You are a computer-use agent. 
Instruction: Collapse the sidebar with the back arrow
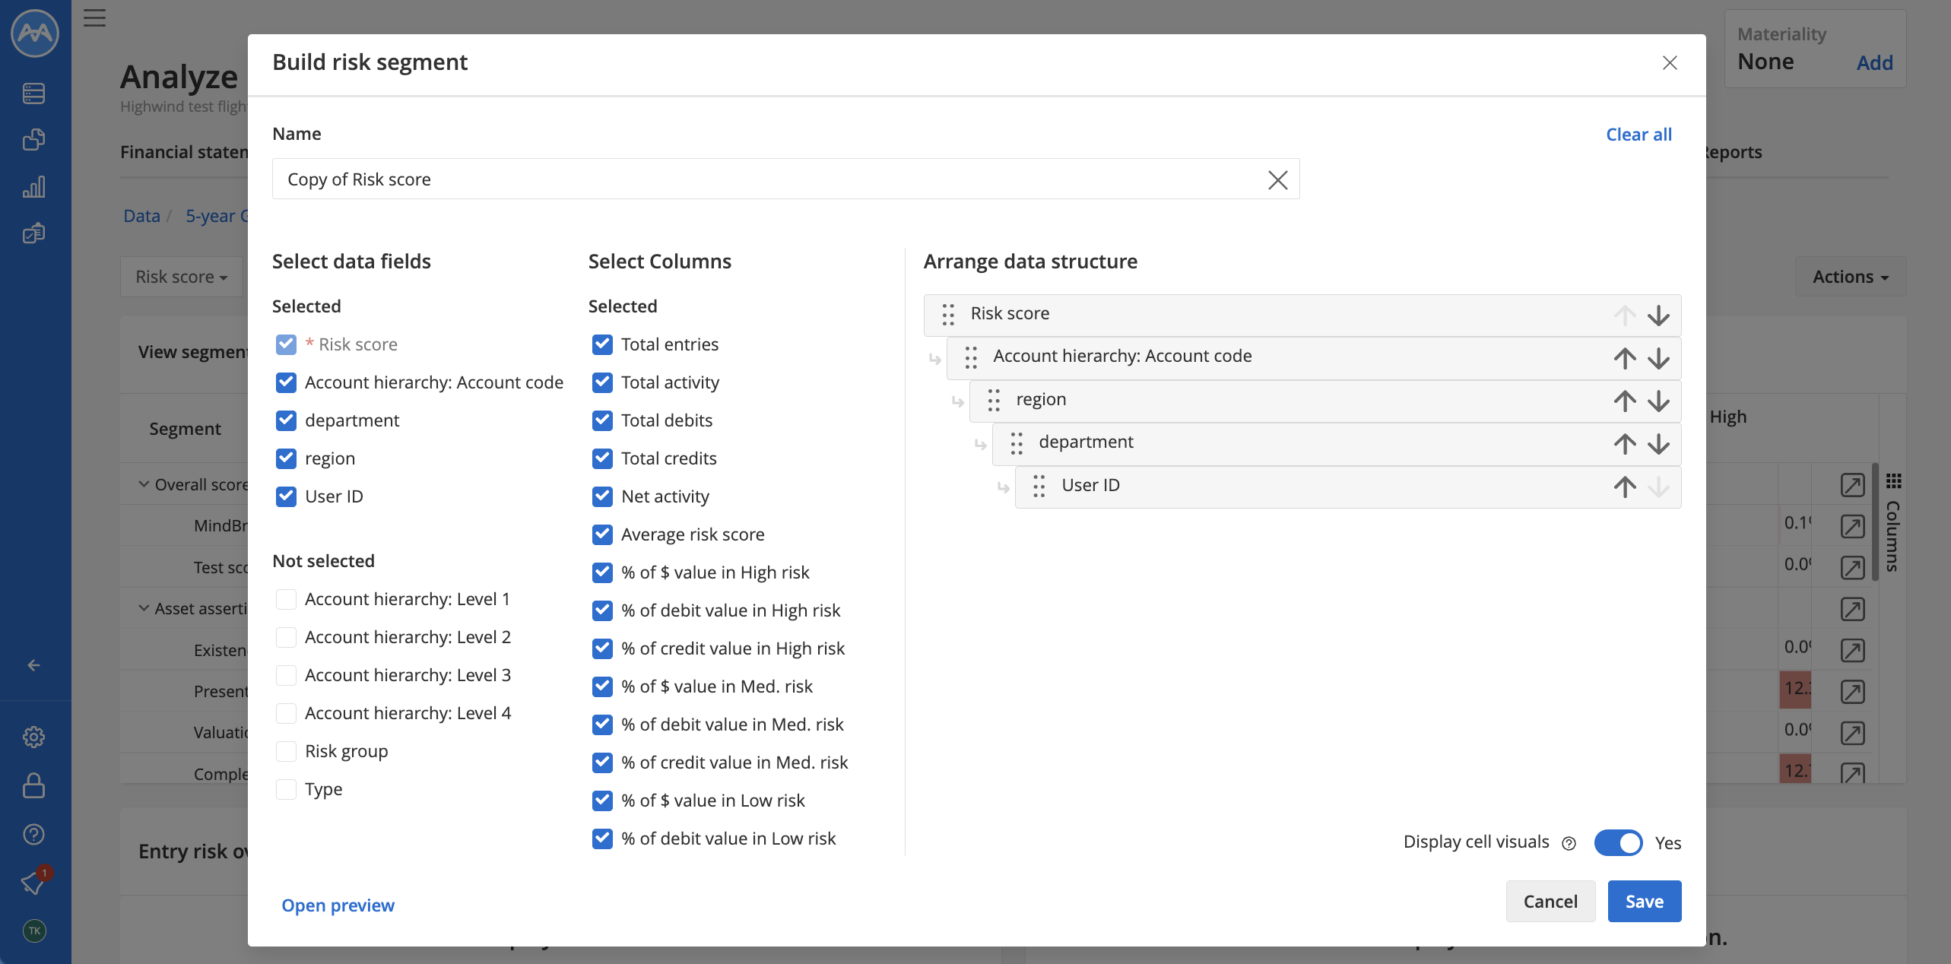coord(33,665)
